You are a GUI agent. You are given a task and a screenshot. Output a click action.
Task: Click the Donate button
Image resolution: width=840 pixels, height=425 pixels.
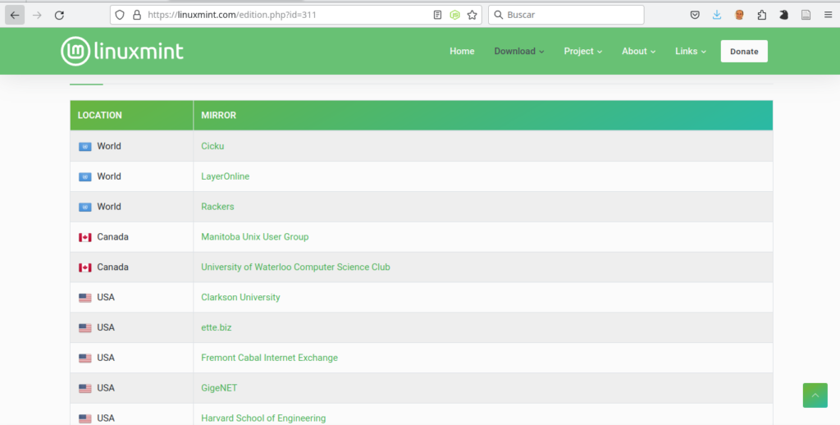coord(744,52)
